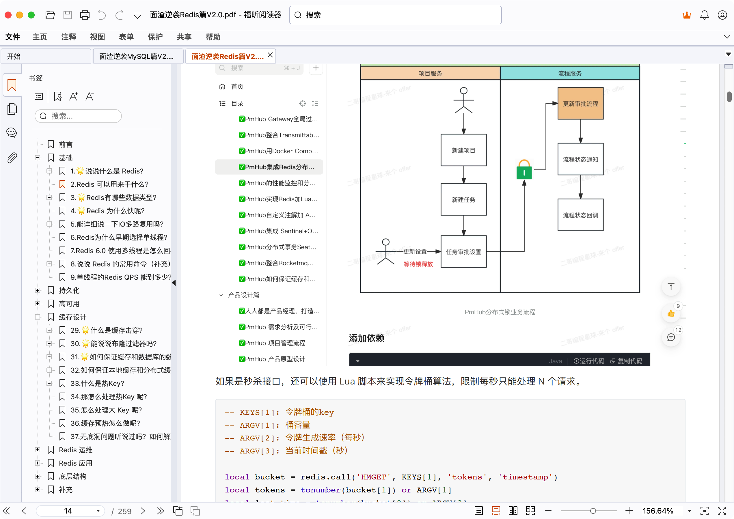Open the attachments panel in left sidebar
734x519 pixels.
12,157
